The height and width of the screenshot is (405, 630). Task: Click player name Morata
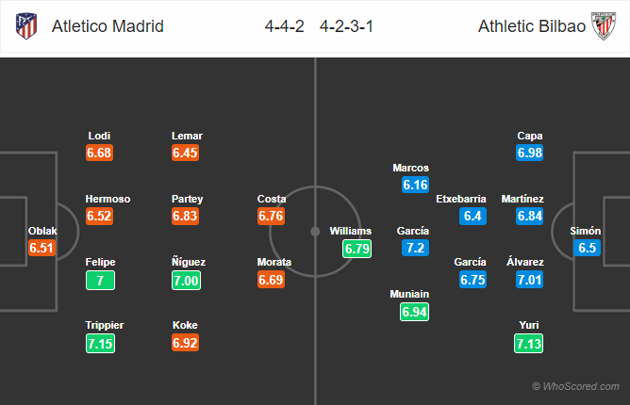[x=274, y=262]
